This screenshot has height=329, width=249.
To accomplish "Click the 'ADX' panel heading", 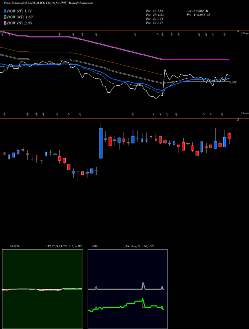I will [x=95, y=246].
